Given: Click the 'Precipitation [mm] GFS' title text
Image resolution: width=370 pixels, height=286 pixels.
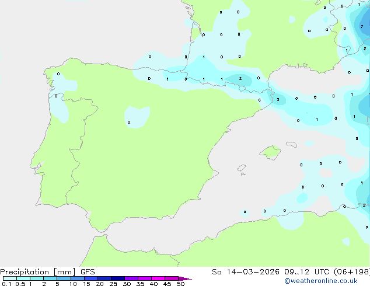Looking at the screenshot, I should (47, 272).
